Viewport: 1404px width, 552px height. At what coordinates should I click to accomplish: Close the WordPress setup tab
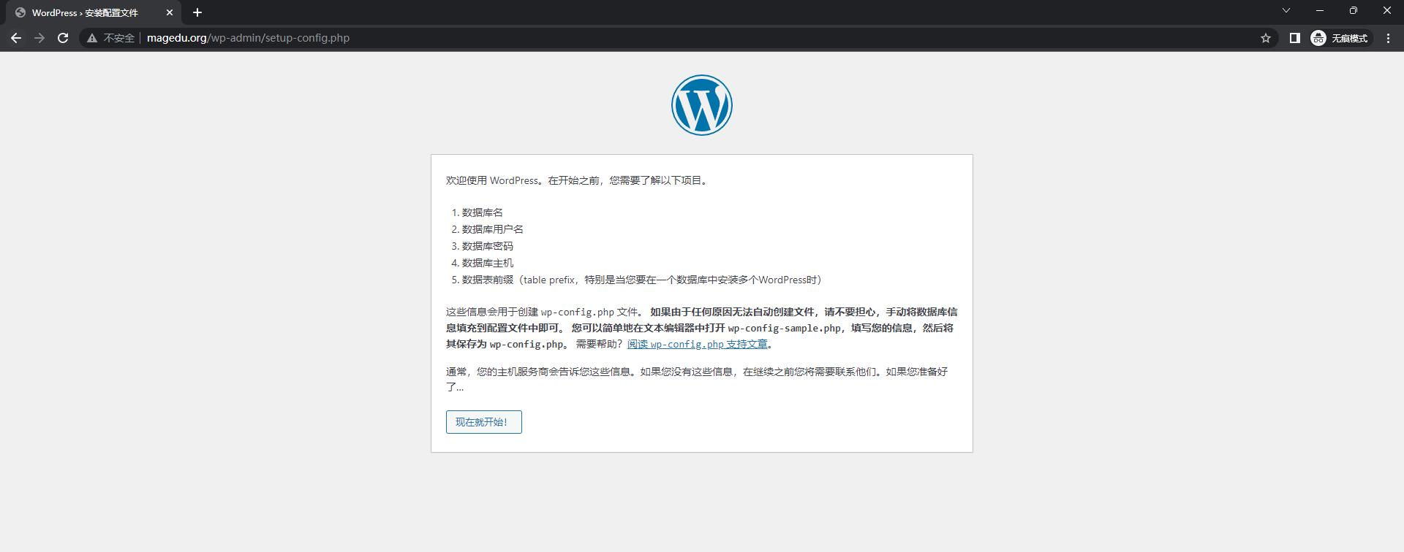pyautogui.click(x=170, y=12)
